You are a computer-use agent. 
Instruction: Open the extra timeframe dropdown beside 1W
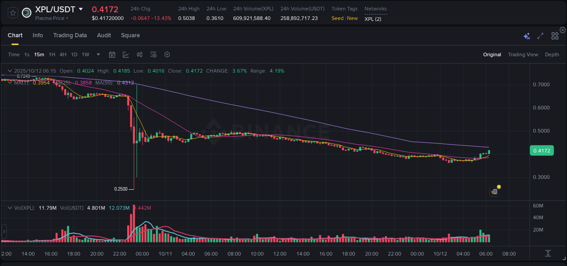98,54
